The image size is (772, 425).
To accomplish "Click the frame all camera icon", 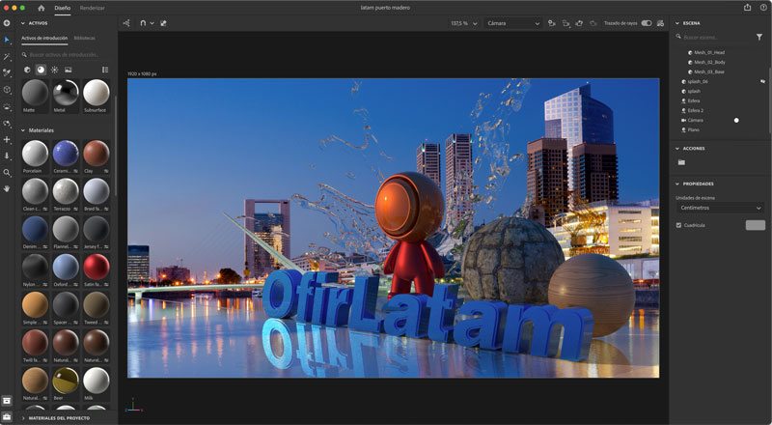I will (x=565, y=23).
